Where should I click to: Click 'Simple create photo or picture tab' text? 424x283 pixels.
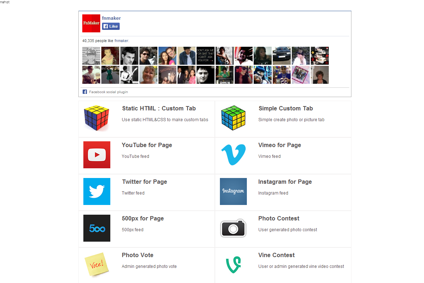coord(291,120)
